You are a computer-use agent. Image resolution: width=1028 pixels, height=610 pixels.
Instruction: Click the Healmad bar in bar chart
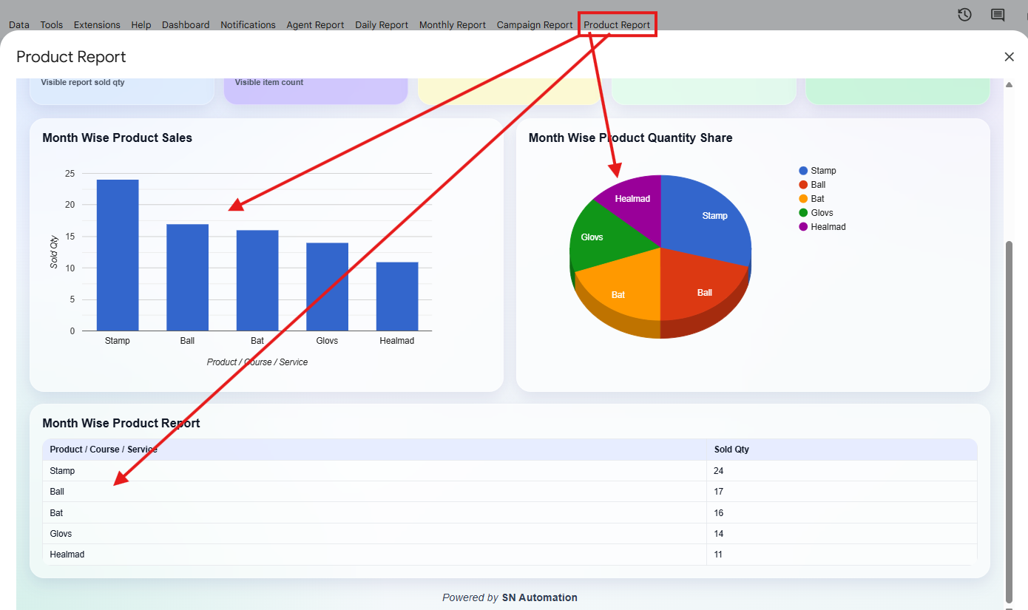(397, 296)
